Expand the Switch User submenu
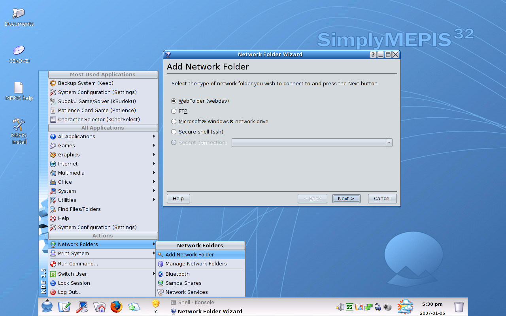Viewport: 506px width, 316px height. pos(103,274)
